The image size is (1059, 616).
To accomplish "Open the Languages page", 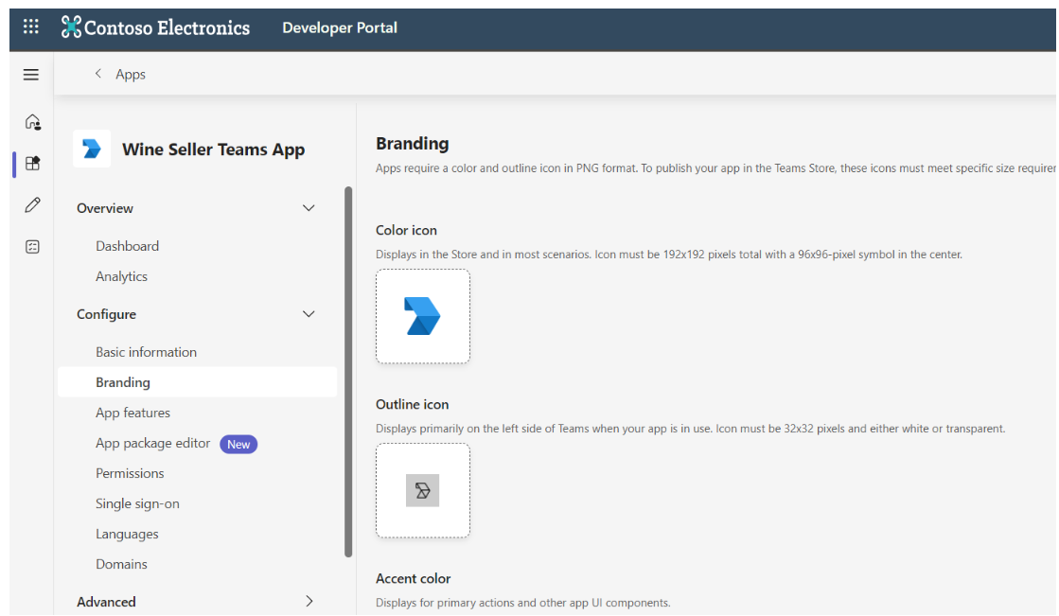I will pyautogui.click(x=127, y=535).
